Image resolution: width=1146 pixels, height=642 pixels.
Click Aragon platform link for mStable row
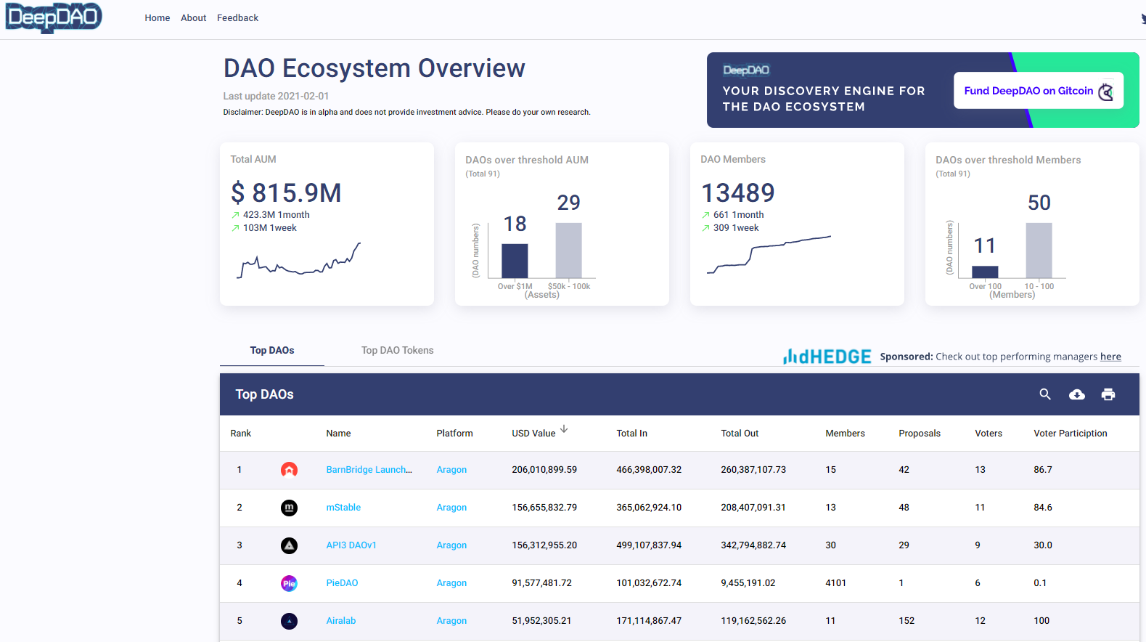451,508
